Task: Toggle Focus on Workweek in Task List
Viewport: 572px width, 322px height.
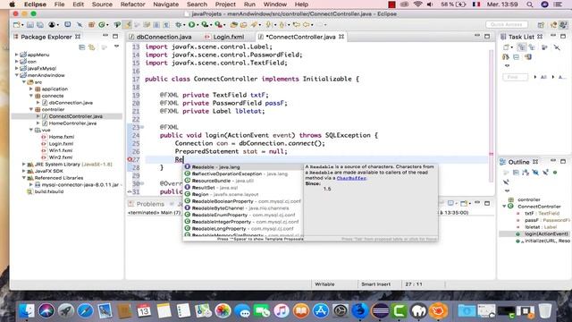Action: pyautogui.click(x=544, y=47)
